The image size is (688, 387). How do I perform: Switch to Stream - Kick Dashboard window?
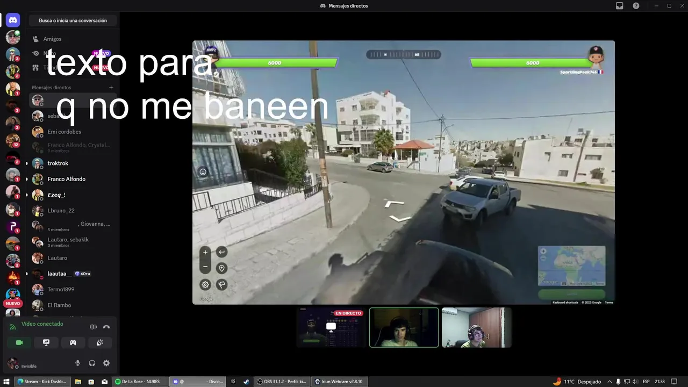click(x=42, y=382)
